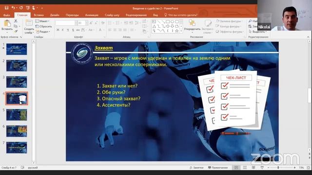Open the font color picker (A)
312x175 pixels.
[x=100, y=30]
